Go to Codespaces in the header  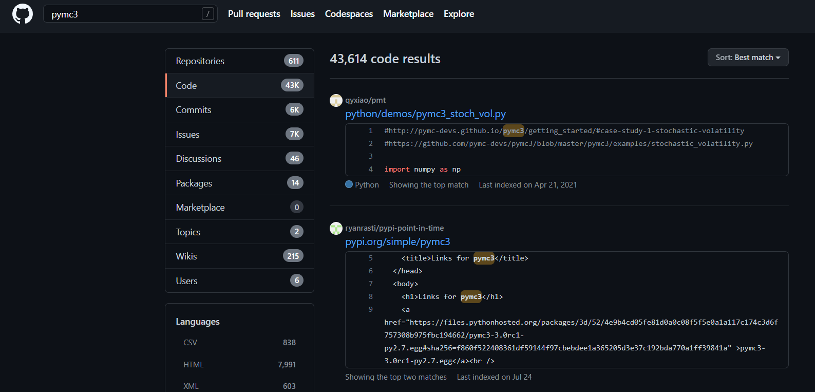349,14
